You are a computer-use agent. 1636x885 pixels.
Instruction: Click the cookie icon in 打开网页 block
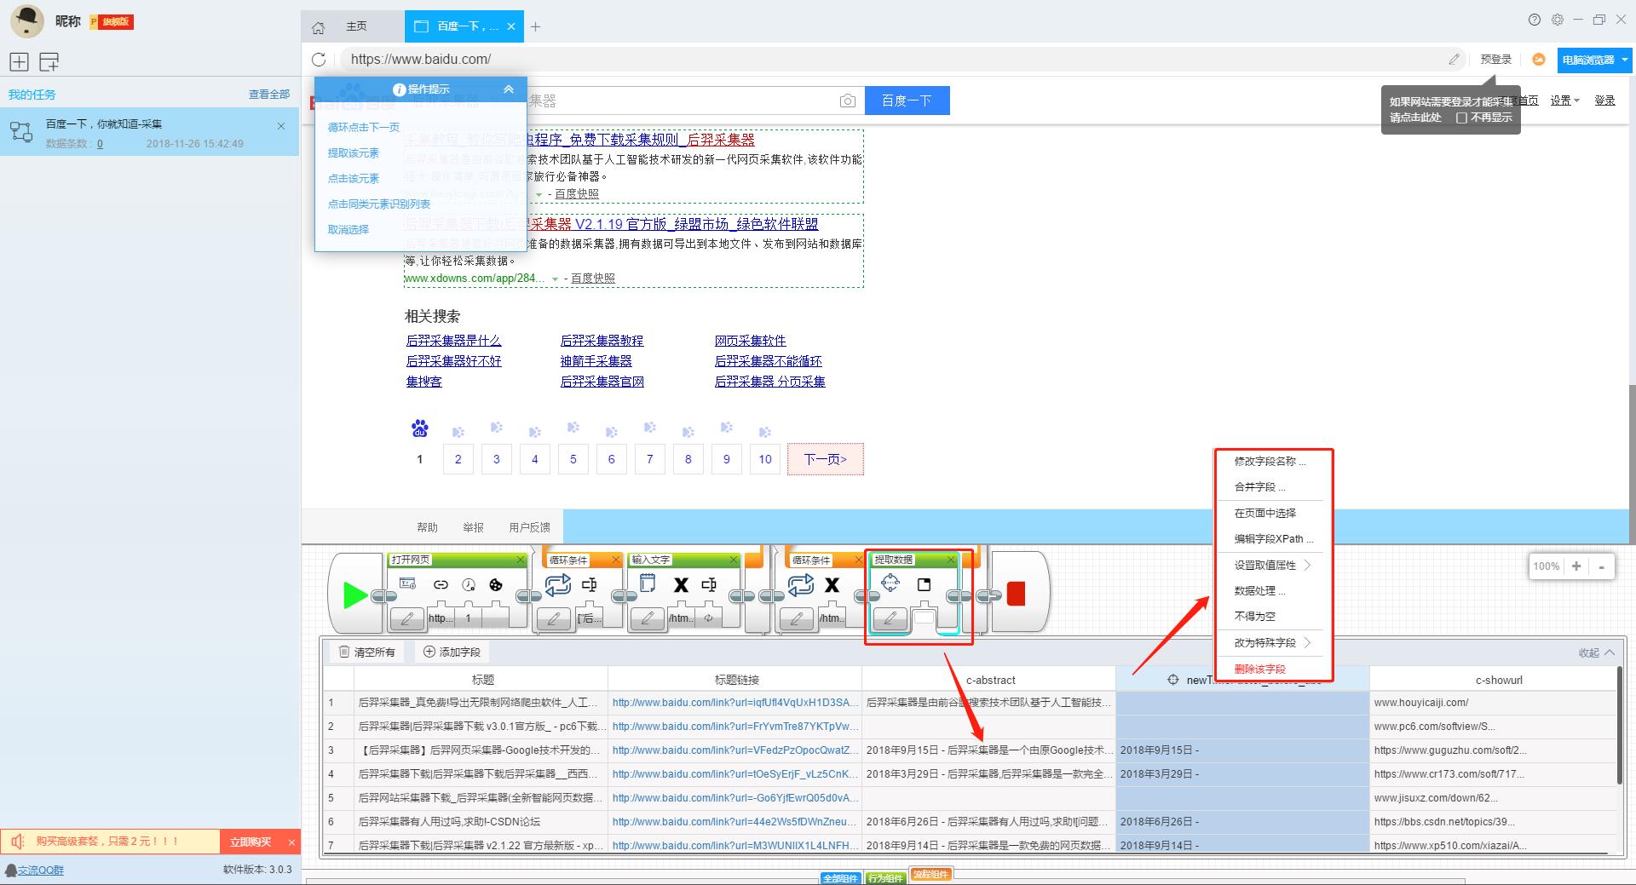coord(496,584)
